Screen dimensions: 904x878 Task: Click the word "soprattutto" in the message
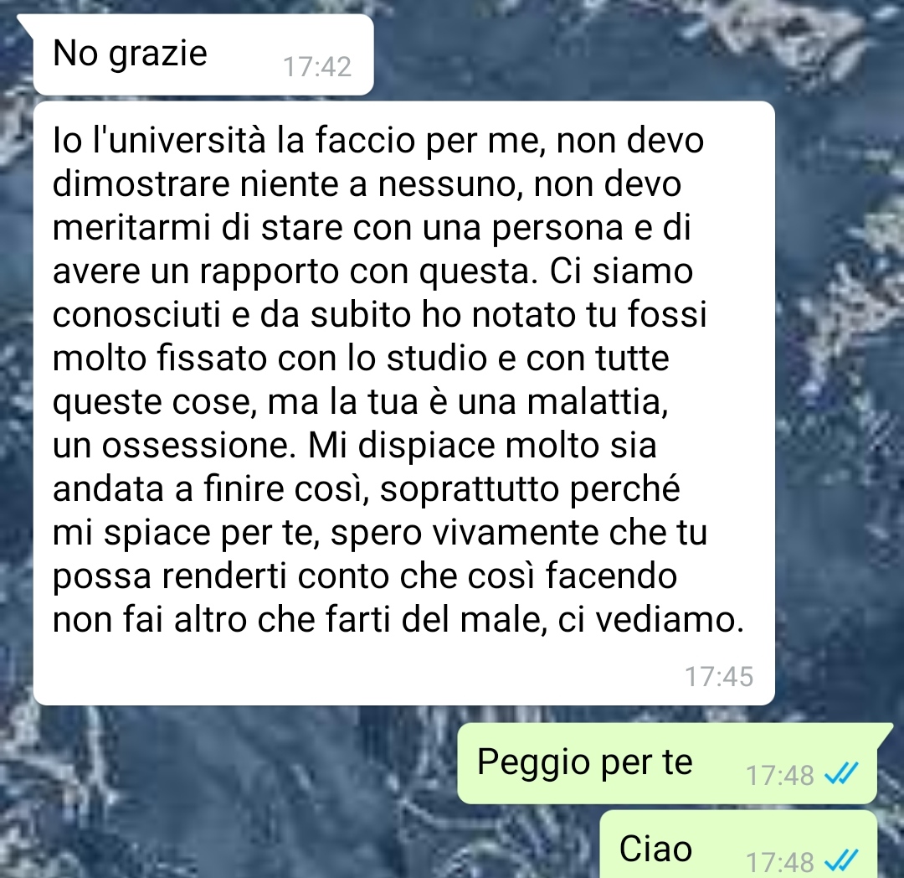point(470,489)
